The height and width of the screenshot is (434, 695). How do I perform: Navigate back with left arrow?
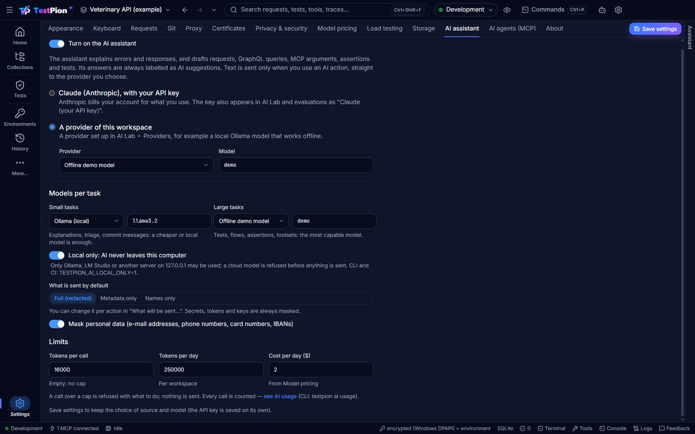coord(185,10)
